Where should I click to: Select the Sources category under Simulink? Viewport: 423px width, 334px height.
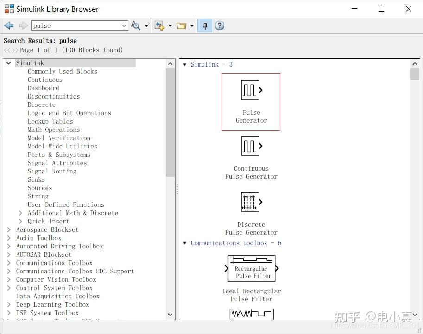coord(39,188)
